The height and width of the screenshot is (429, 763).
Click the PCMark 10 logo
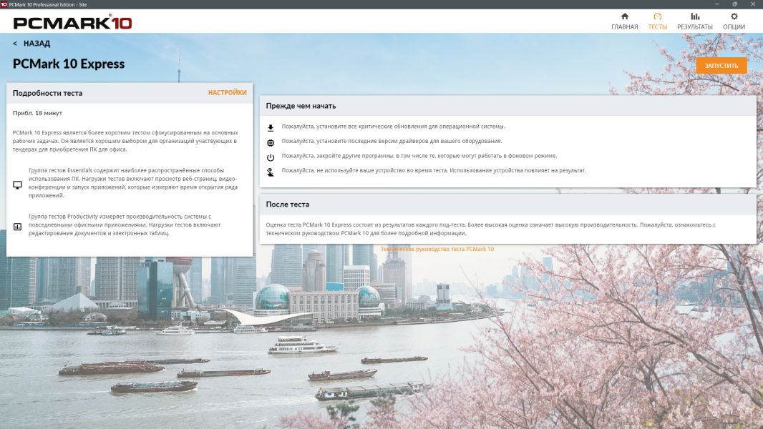(x=72, y=22)
